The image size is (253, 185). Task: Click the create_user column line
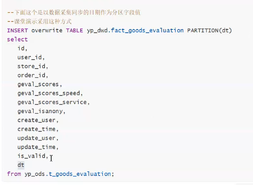pos(38,120)
